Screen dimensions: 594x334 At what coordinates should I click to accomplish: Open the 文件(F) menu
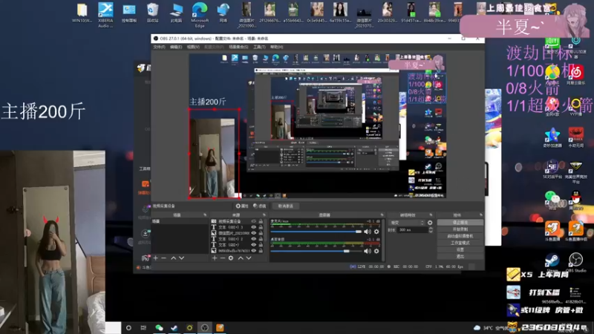159,47
